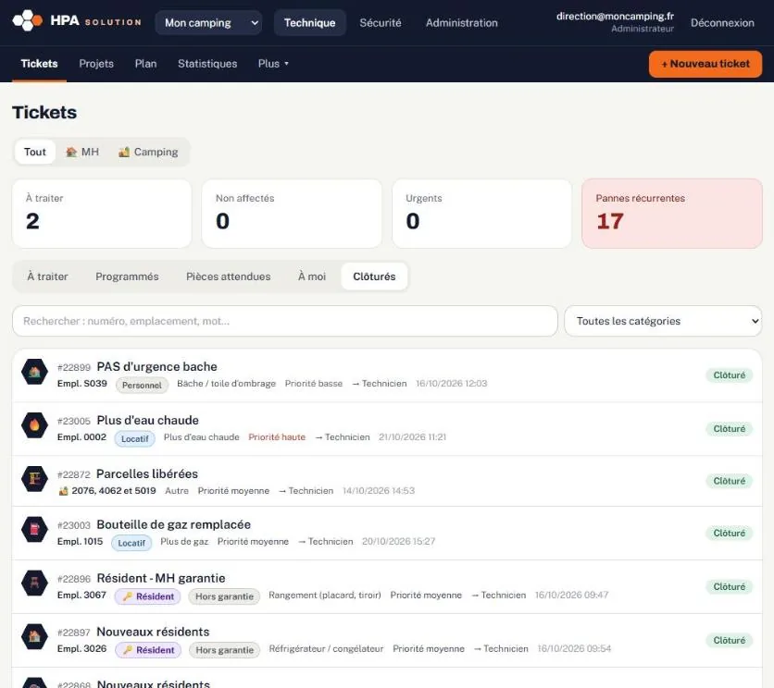Select the Camping filter
Image resolution: width=774 pixels, height=688 pixels.
coord(148,152)
